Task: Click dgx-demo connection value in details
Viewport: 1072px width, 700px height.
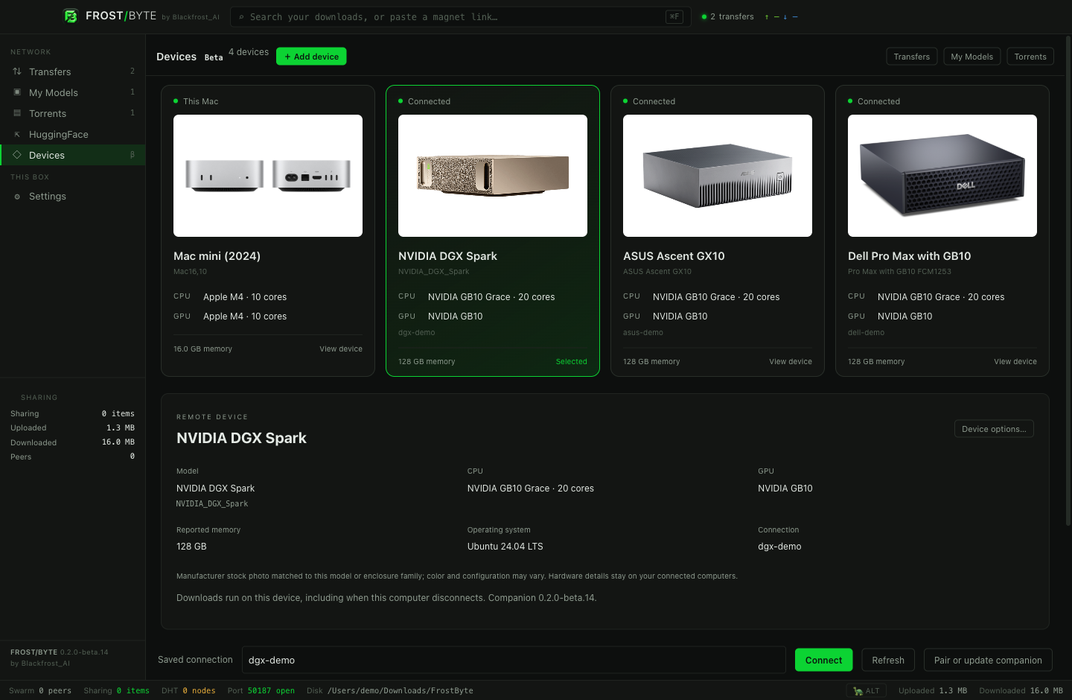Action: (x=779, y=547)
